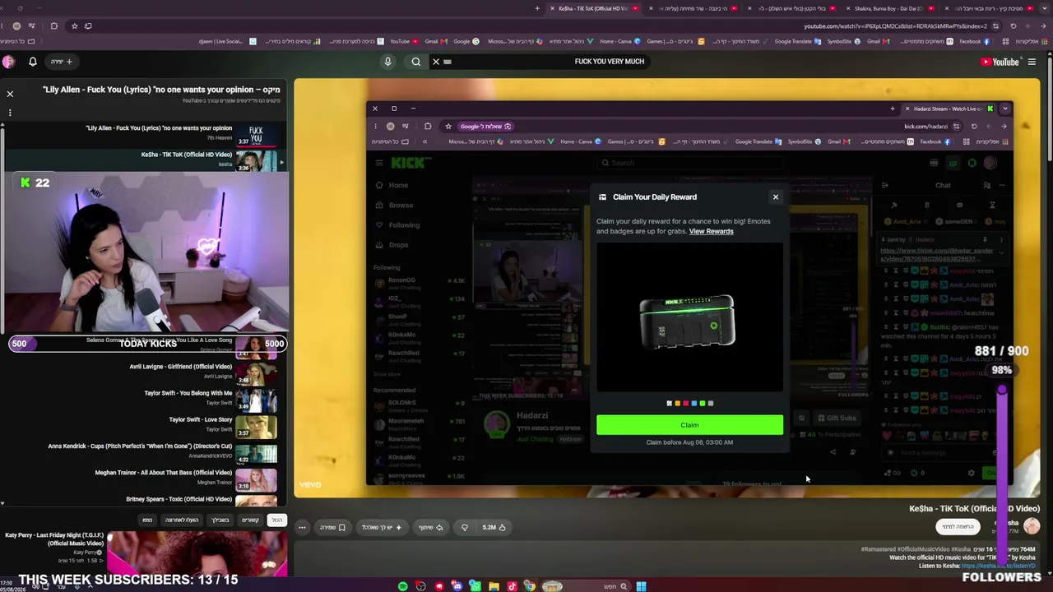Image resolution: width=1053 pixels, height=592 pixels.
Task: Toggle the Kick sidebar hamburger menu
Action: pyautogui.click(x=379, y=163)
